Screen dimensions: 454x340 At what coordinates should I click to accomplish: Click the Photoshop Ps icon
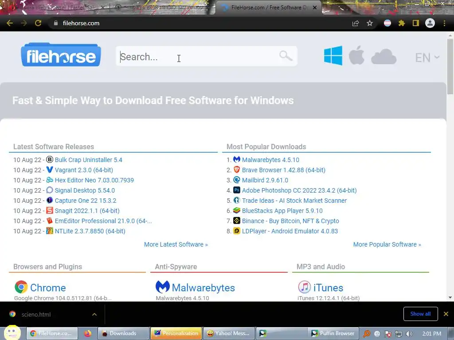pos(237,190)
